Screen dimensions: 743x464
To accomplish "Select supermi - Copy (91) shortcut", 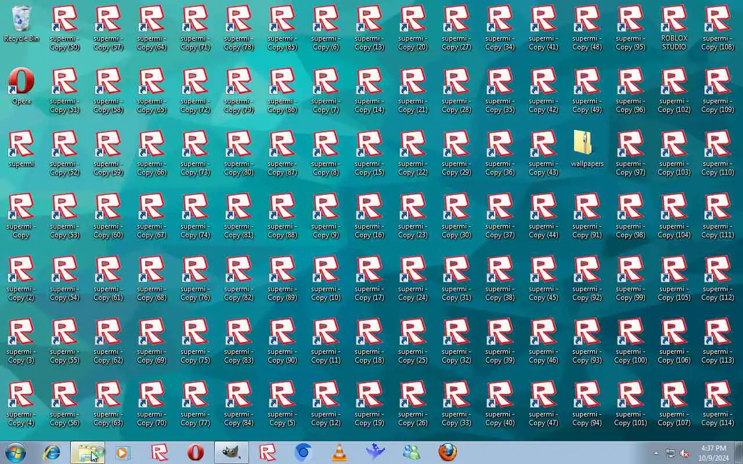I will 587,216.
